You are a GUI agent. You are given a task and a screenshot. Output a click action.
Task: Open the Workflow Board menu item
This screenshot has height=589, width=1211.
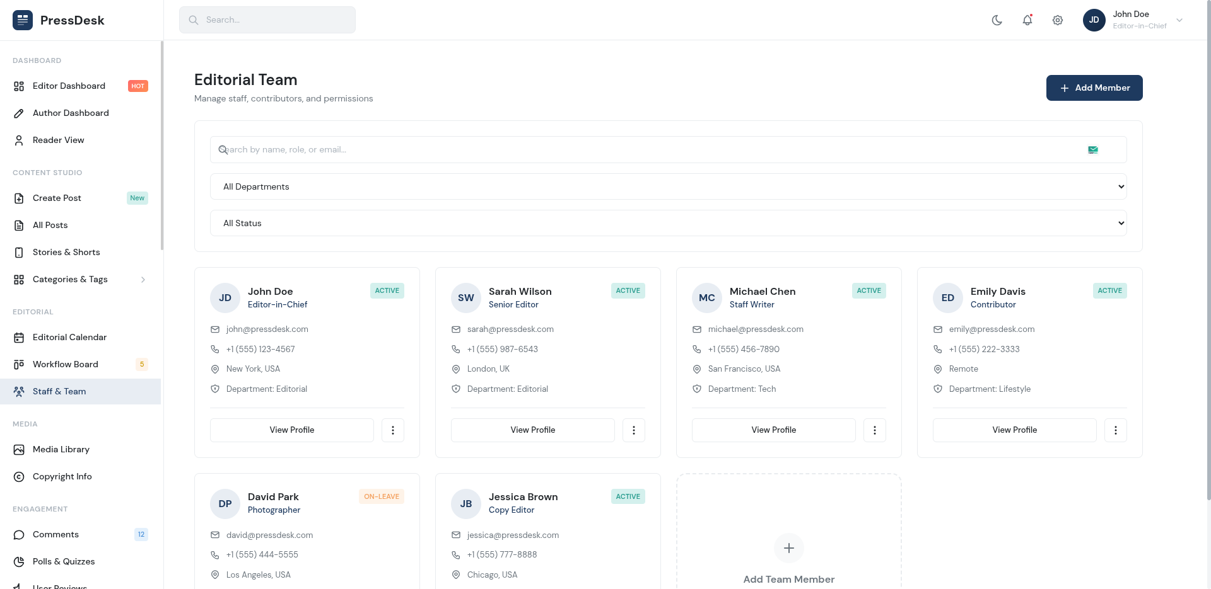65,364
